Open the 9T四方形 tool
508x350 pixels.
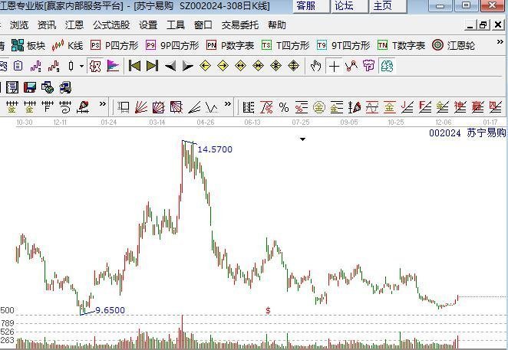[x=344, y=46]
